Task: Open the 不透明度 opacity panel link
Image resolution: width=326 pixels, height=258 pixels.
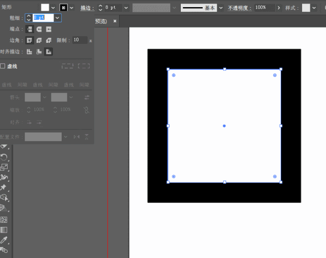Action: point(239,8)
